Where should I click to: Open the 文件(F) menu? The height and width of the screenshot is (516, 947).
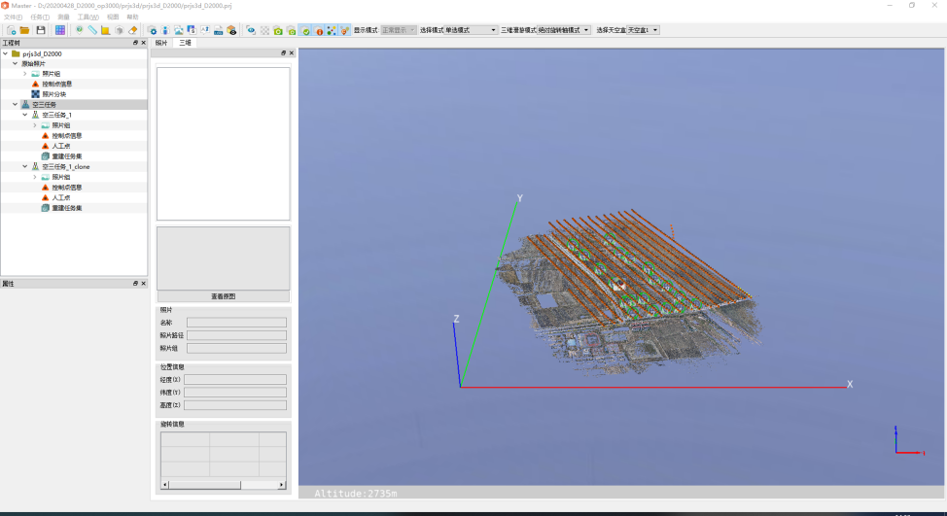coord(14,17)
